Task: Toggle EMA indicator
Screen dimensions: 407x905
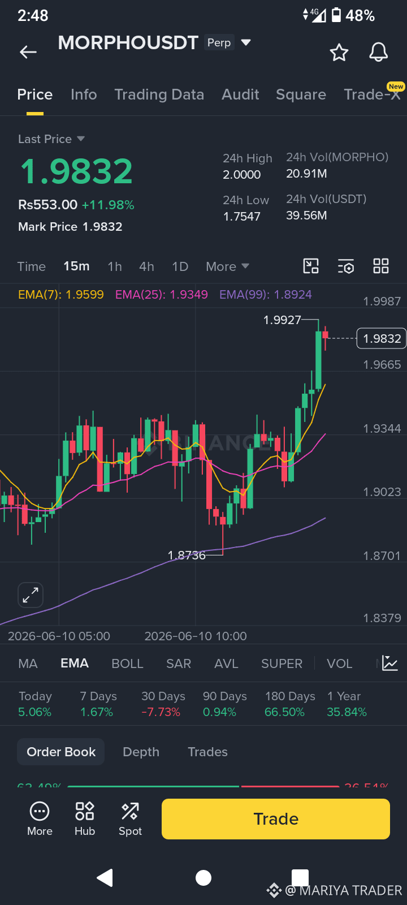Action: [75, 663]
